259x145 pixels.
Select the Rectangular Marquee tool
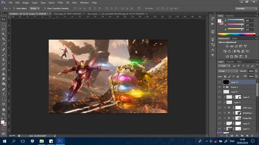pos(4,24)
